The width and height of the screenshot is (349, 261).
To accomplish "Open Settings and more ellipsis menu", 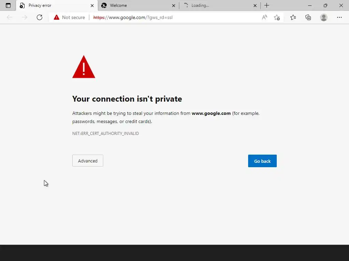I will pos(339,17).
